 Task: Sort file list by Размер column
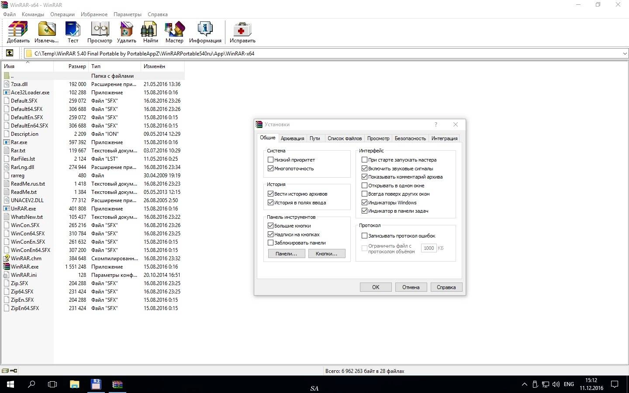(71, 66)
